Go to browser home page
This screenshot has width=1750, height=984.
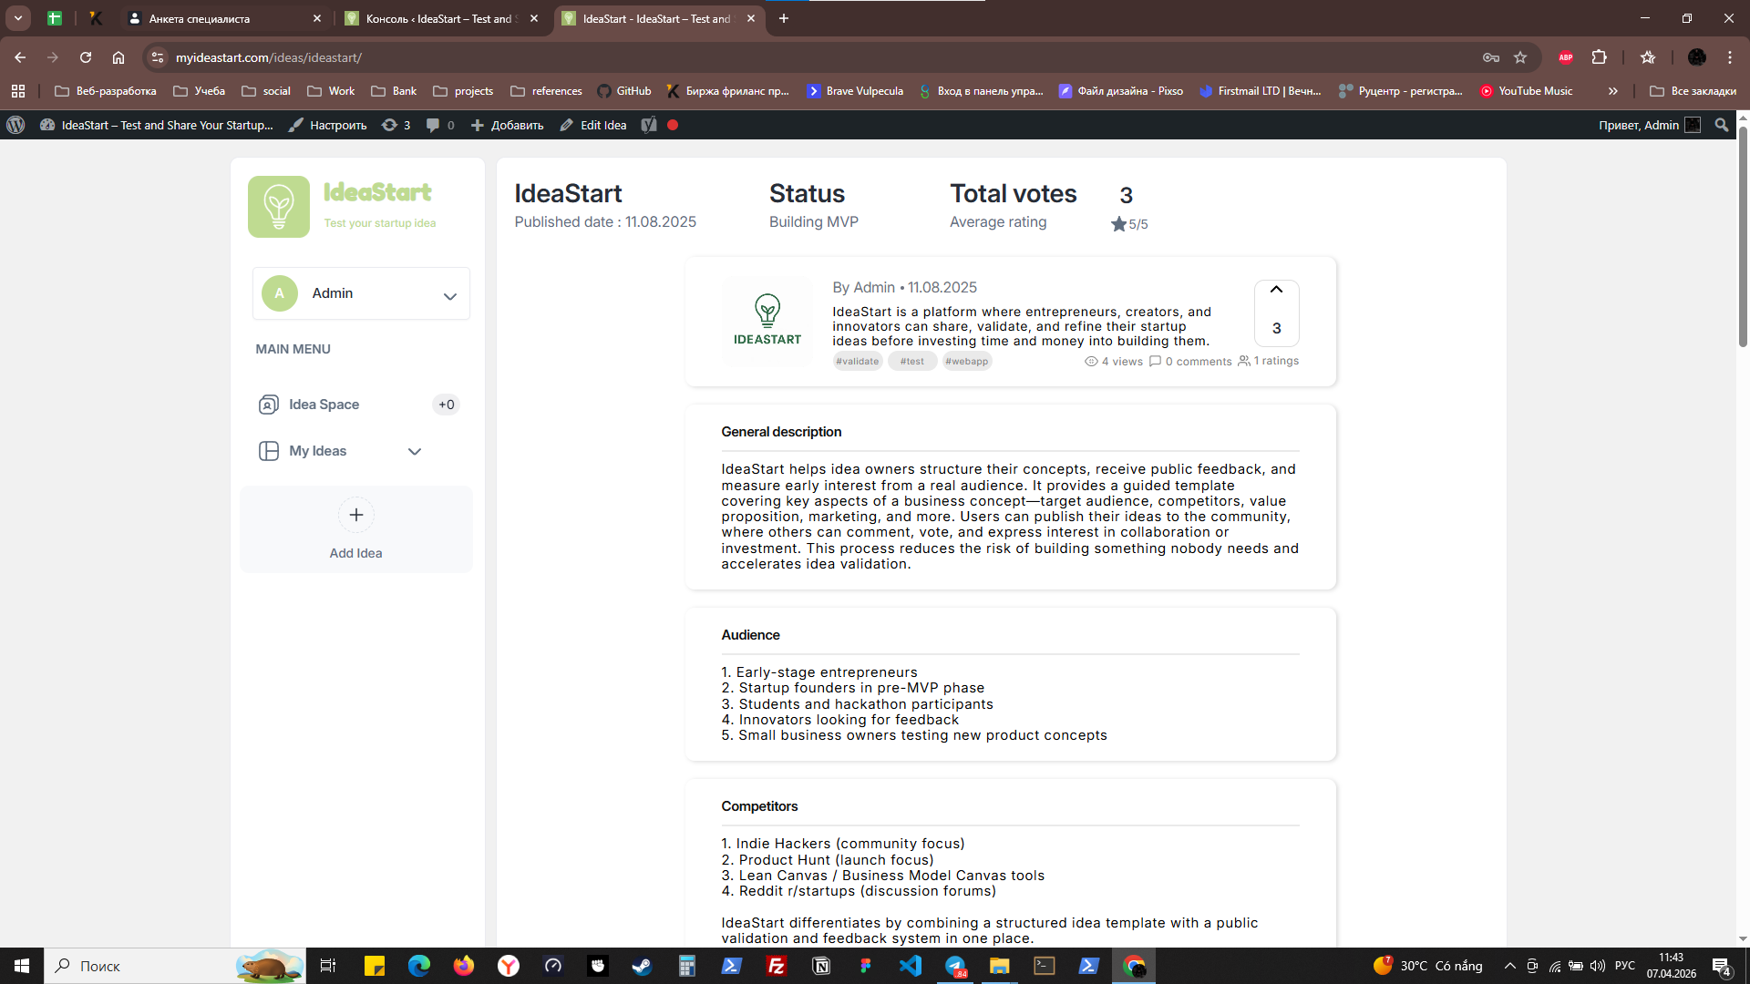point(118,57)
